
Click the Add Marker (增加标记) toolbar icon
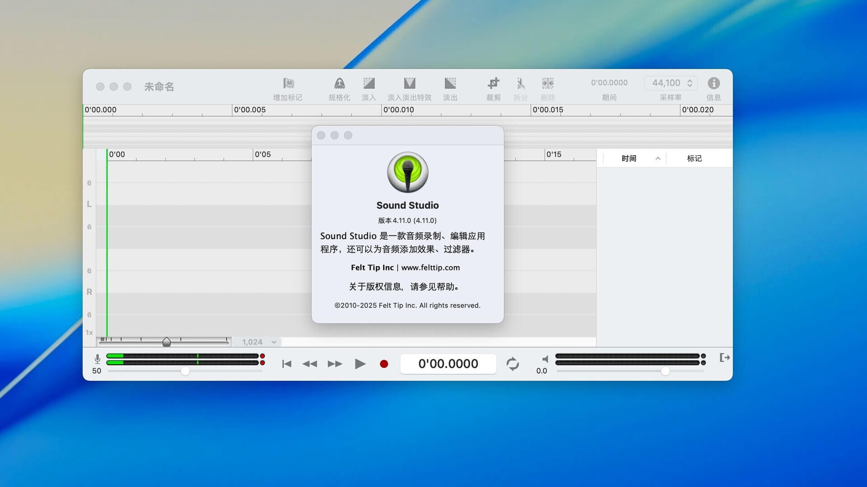[288, 83]
